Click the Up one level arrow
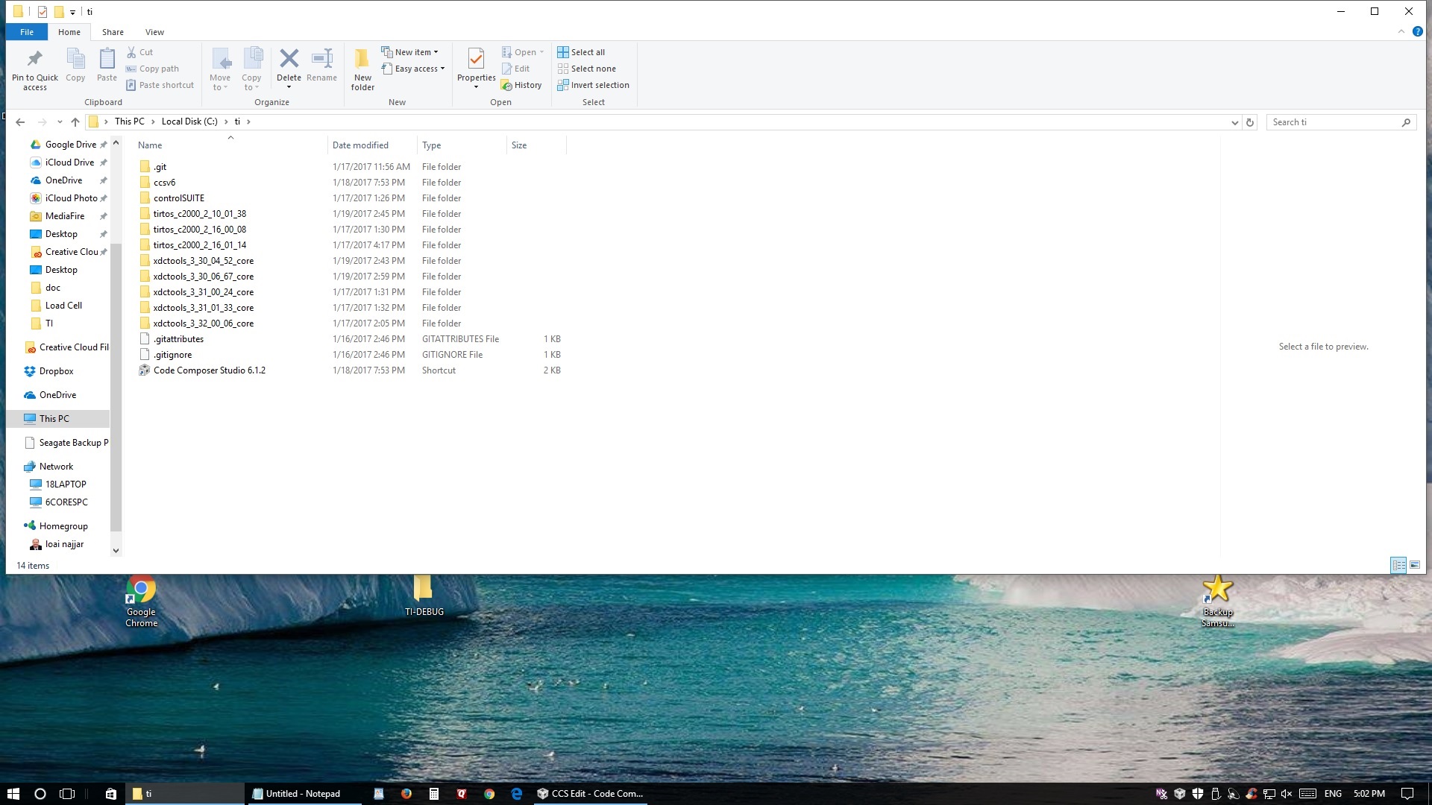 click(75, 122)
